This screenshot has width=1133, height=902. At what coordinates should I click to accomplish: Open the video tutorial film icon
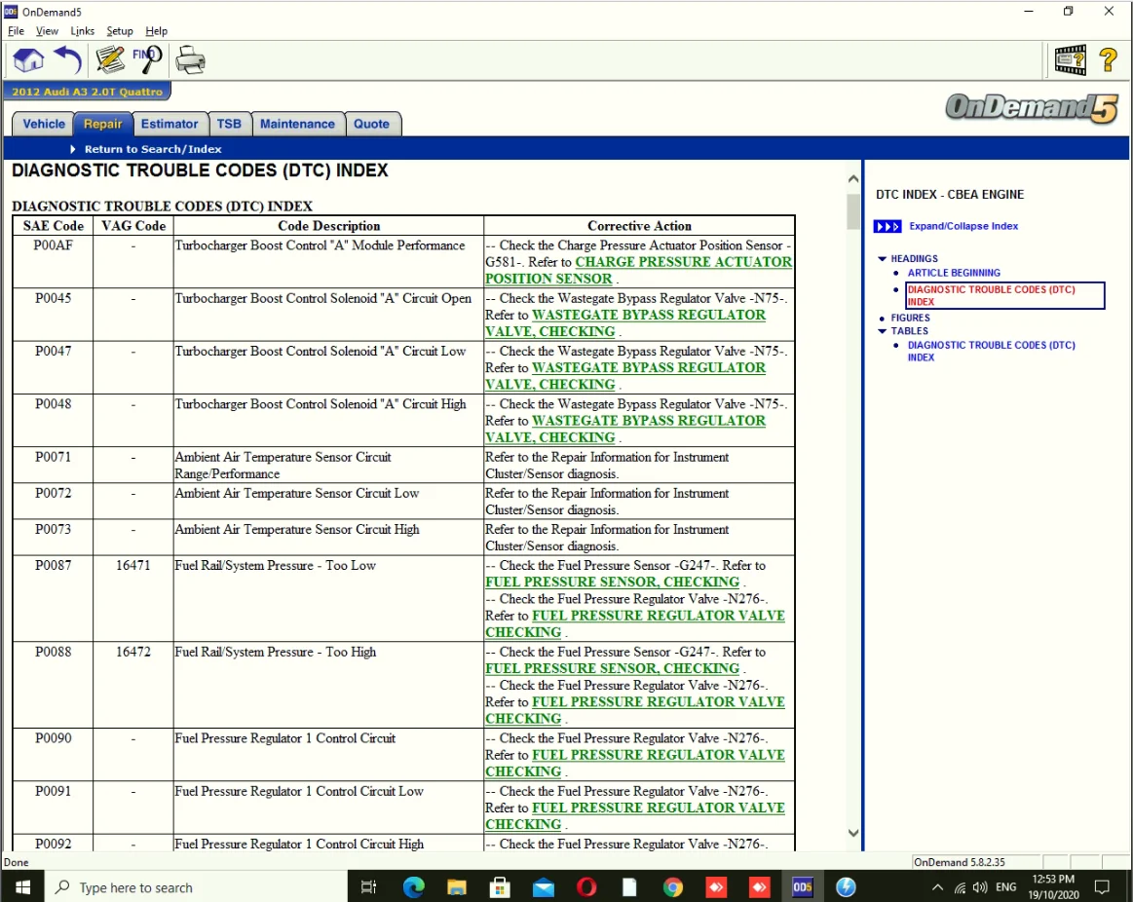(x=1070, y=60)
